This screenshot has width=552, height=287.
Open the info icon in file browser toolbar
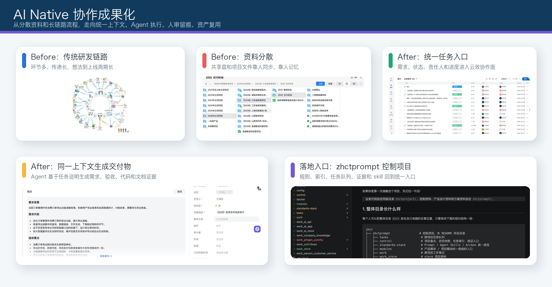(361, 84)
